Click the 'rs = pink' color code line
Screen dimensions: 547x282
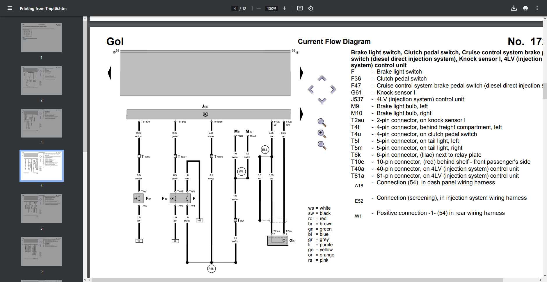click(x=318, y=260)
